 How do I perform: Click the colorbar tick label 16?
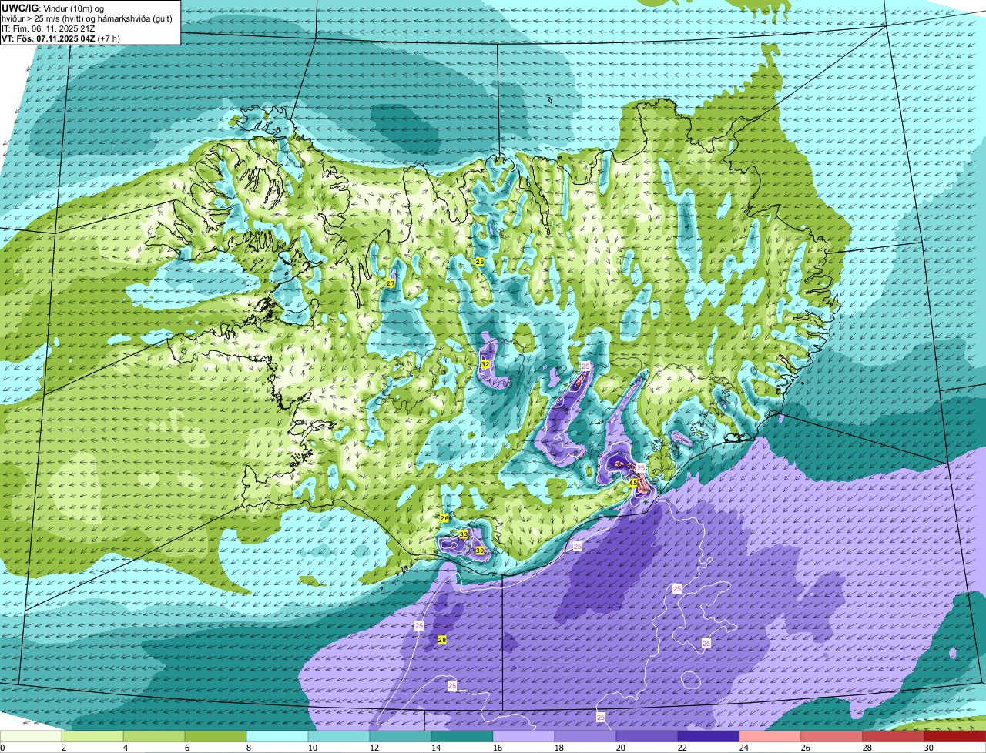point(498,748)
